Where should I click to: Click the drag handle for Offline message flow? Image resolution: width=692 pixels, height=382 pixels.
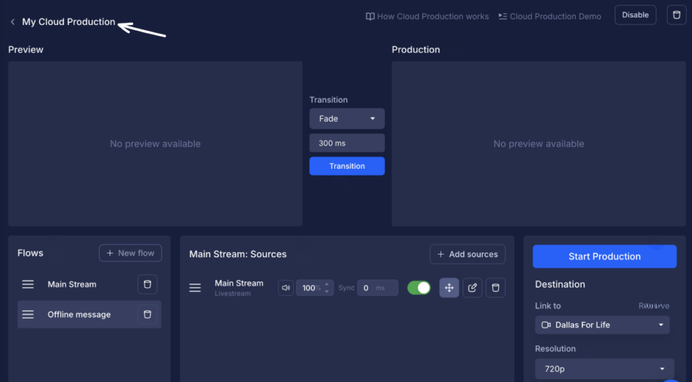pyautogui.click(x=28, y=314)
